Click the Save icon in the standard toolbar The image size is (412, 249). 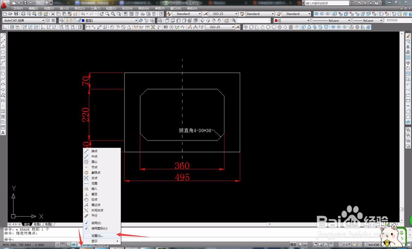tap(16, 14)
